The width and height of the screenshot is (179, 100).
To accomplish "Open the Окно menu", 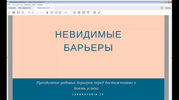I will 34,5.
